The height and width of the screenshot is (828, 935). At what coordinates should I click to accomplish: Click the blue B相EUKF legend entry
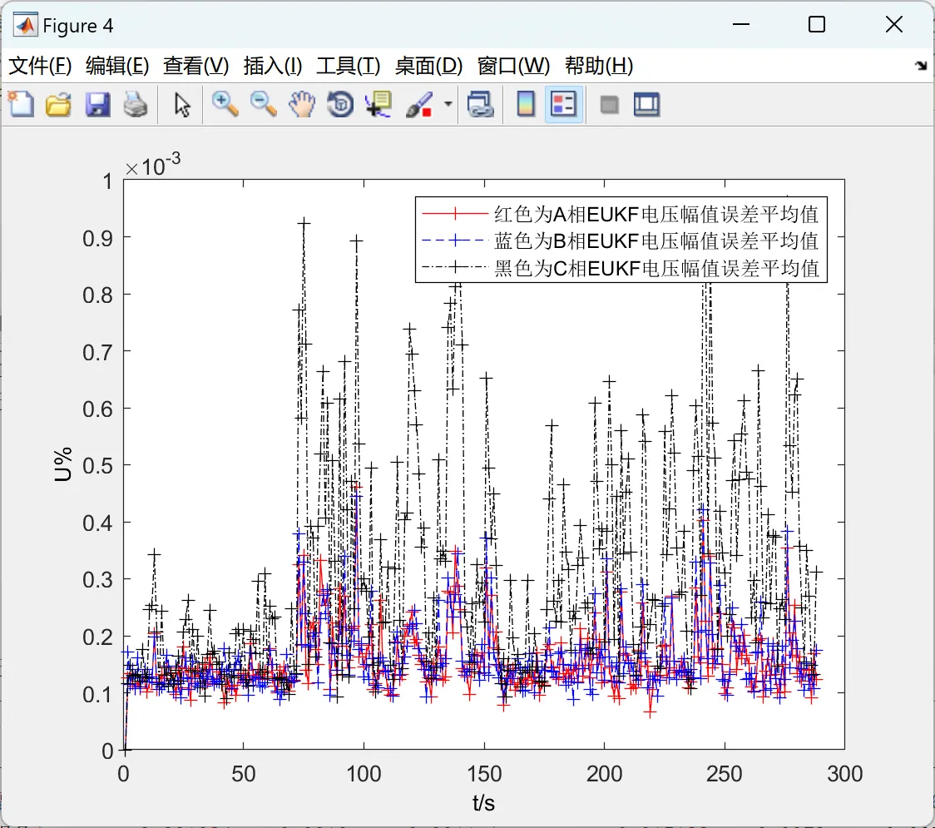621,240
